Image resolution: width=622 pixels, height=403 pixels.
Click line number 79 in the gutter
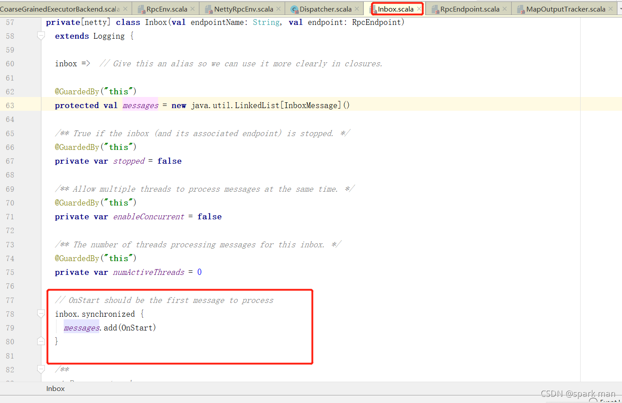[x=10, y=328]
